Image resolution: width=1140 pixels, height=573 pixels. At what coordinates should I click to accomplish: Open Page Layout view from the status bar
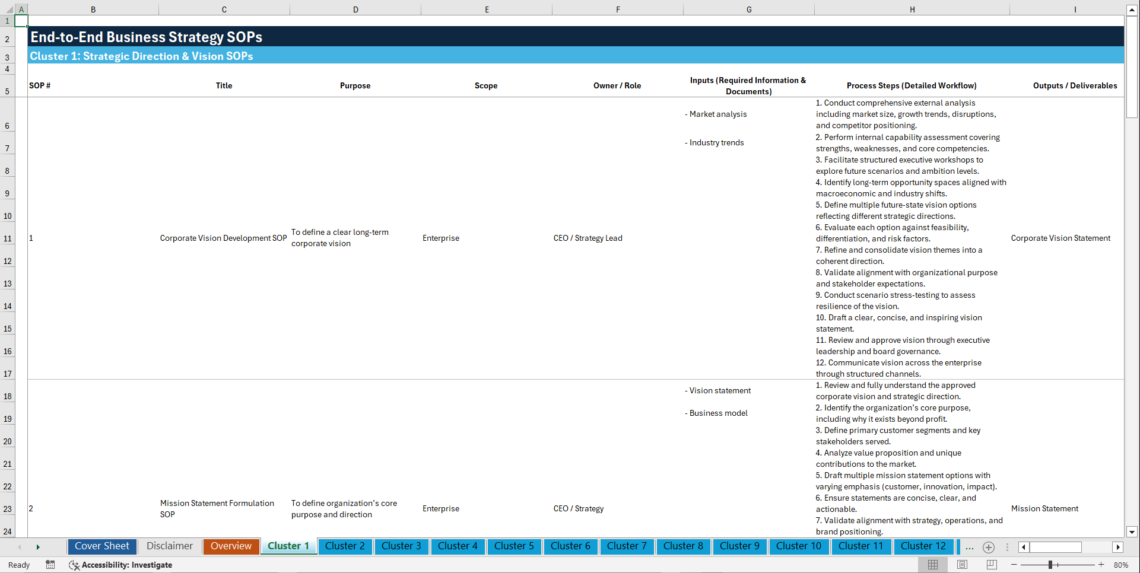tap(961, 565)
